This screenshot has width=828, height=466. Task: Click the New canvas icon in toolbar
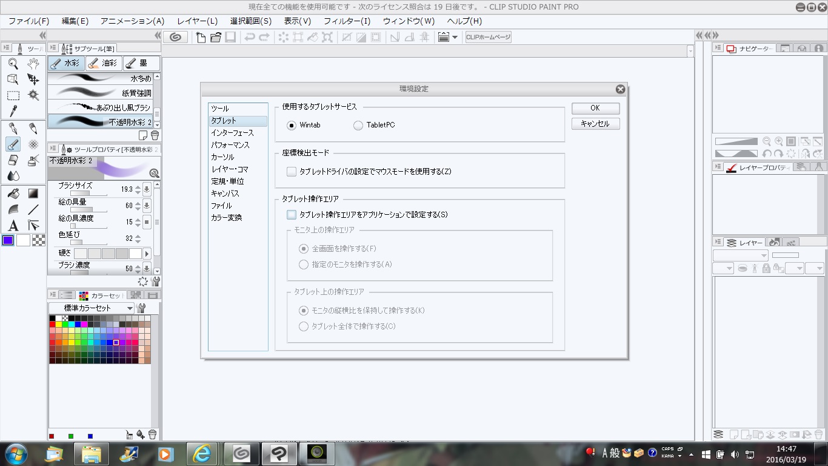[202, 38]
